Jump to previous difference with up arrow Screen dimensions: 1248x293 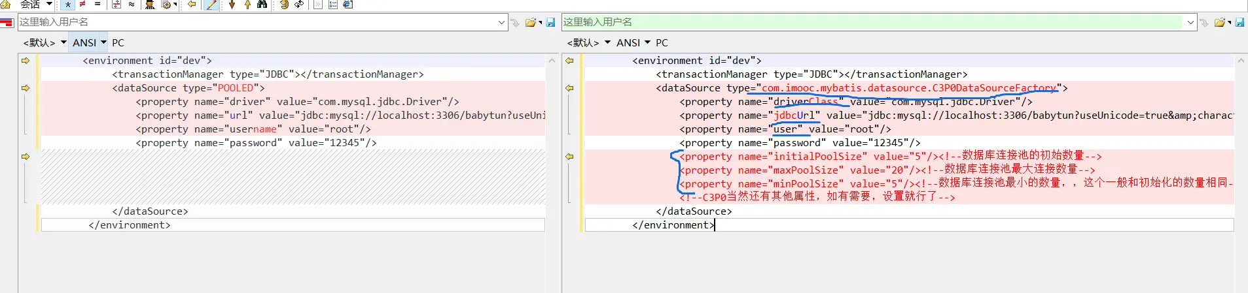(x=247, y=5)
